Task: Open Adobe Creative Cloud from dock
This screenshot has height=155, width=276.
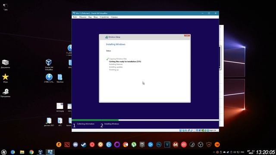Action: pos(184,145)
